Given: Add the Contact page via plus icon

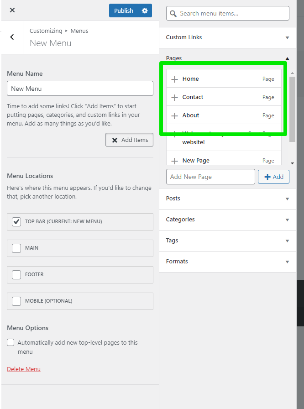Looking at the screenshot, I should pyautogui.click(x=174, y=98).
